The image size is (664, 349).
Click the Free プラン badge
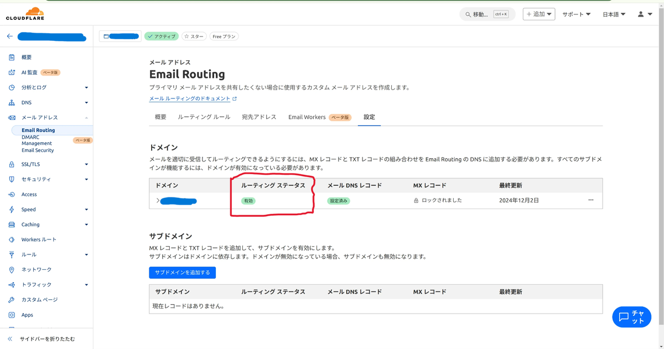tap(224, 37)
